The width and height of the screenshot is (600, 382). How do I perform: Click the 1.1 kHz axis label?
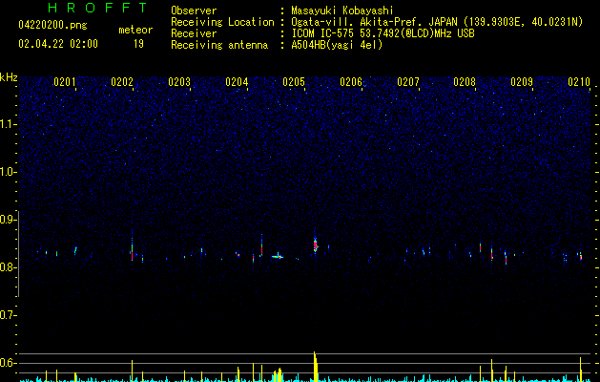point(8,124)
